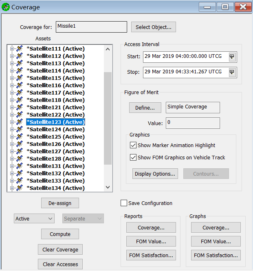Click the satellite icon beside Satellite122
253x271 pixels.
coord(20,115)
